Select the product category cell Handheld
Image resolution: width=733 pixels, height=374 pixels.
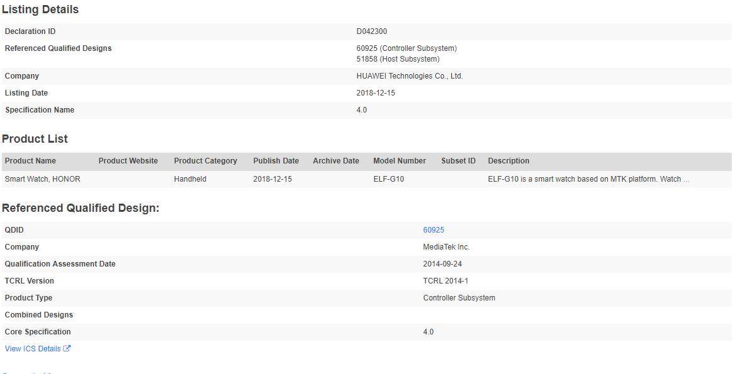click(190, 179)
